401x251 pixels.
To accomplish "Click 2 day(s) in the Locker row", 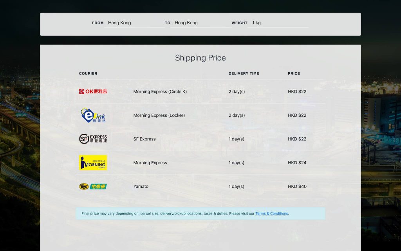I will (237, 115).
